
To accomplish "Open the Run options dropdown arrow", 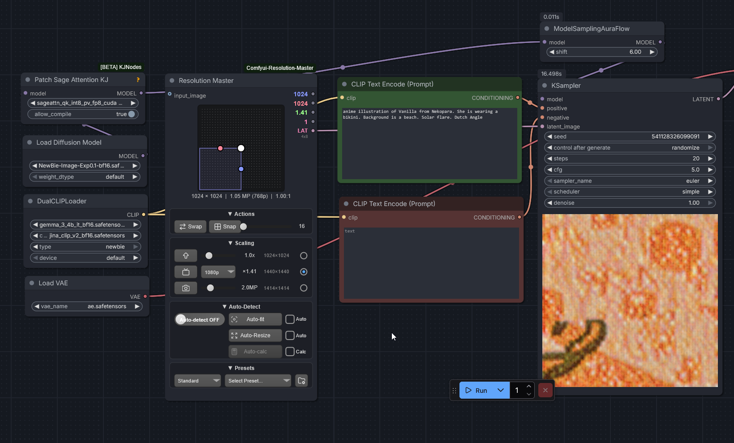I will pyautogui.click(x=501, y=390).
